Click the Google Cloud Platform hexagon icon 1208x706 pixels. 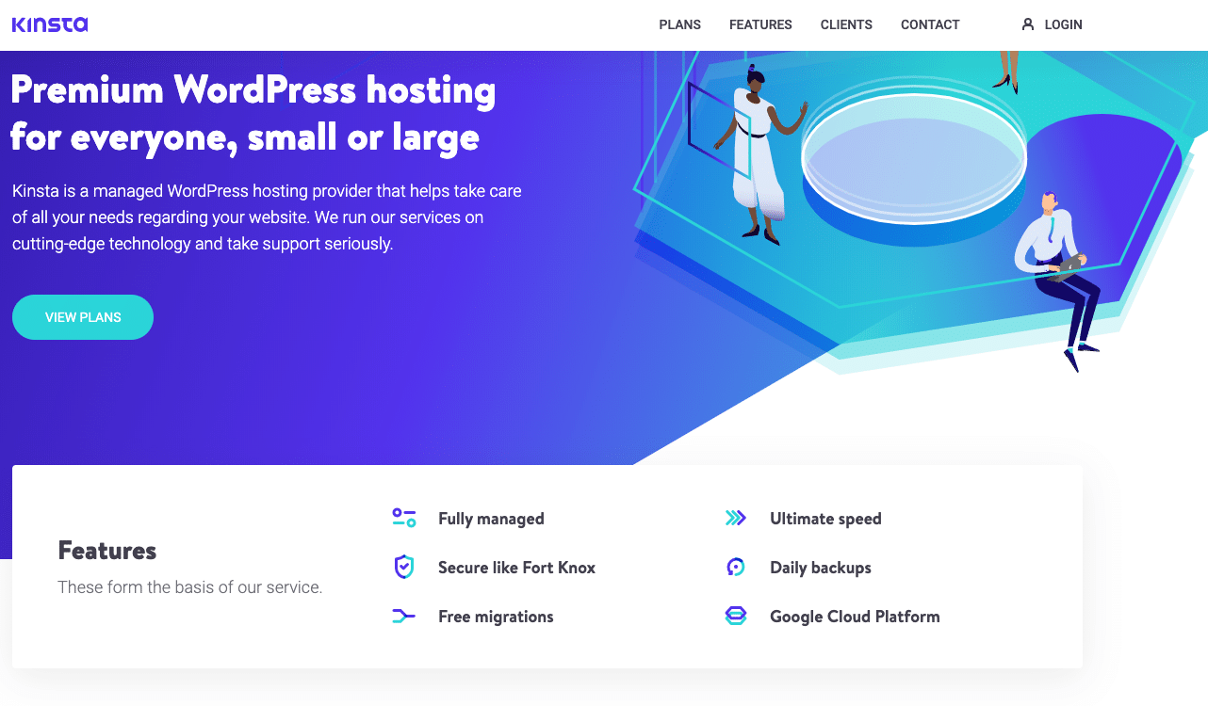pos(736,617)
